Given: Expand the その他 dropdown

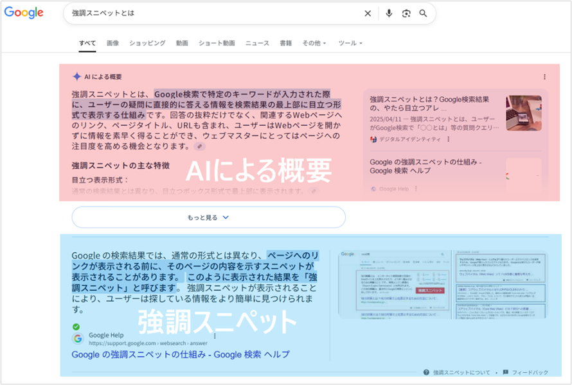Looking at the screenshot, I should pos(314,43).
